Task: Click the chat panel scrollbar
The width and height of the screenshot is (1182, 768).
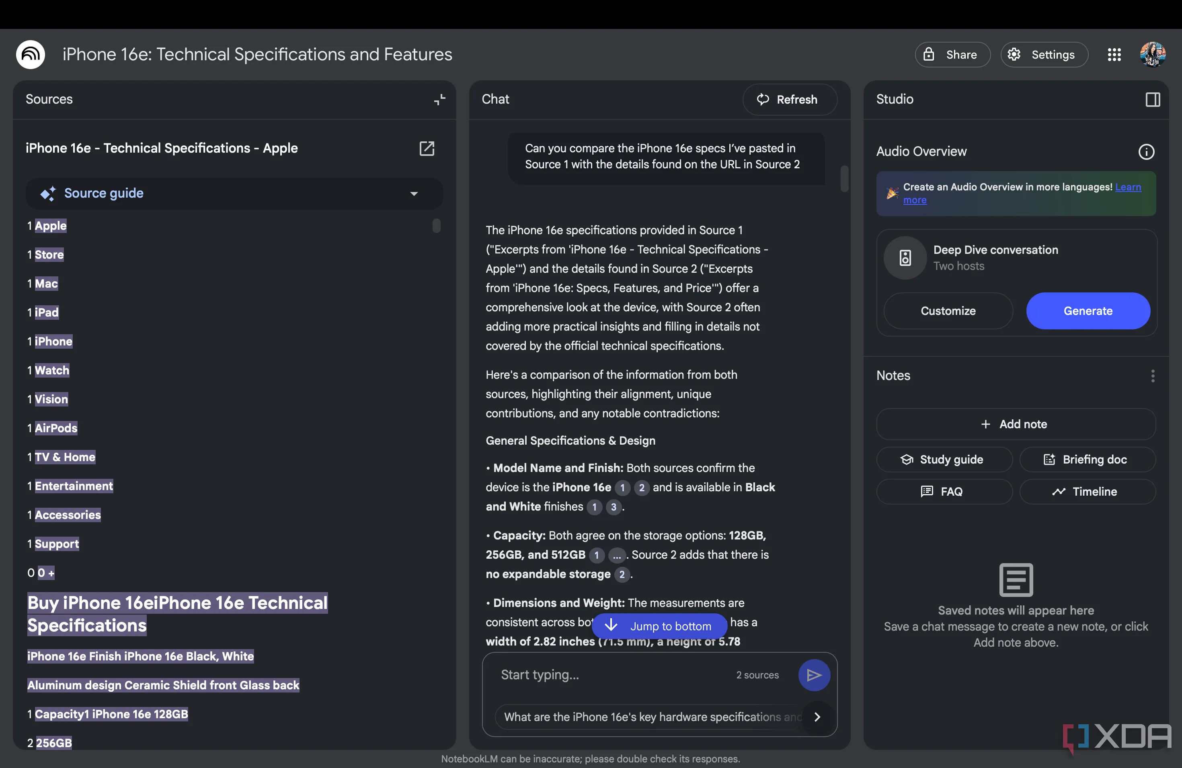Action: (x=844, y=179)
